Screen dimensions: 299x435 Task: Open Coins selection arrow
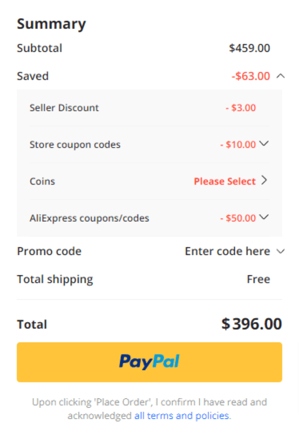point(264,180)
